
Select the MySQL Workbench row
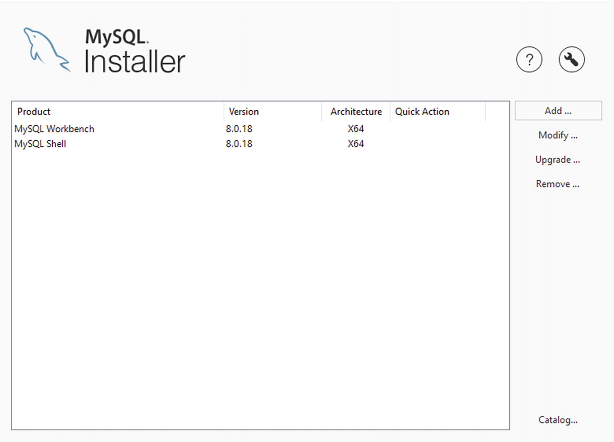pyautogui.click(x=260, y=129)
